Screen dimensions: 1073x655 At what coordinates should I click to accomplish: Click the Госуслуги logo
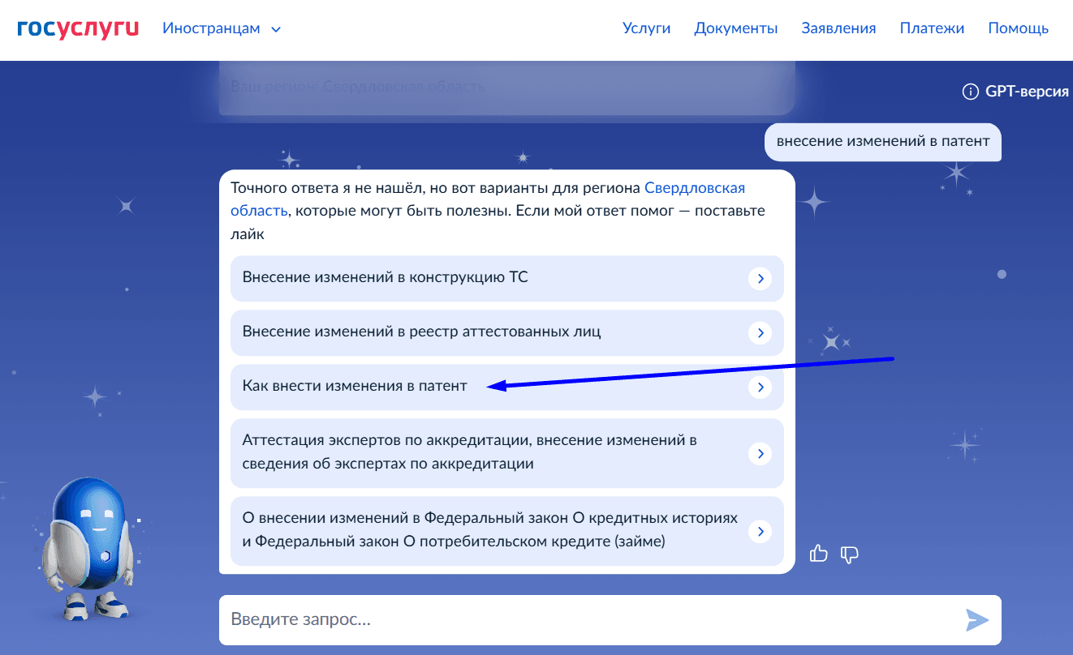coord(78,28)
